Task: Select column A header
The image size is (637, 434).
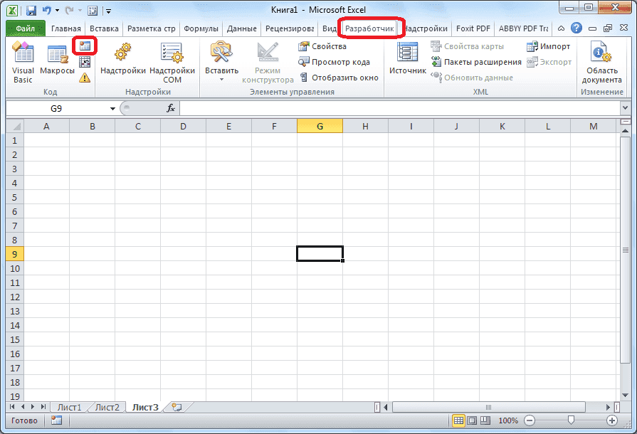Action: tap(46, 126)
